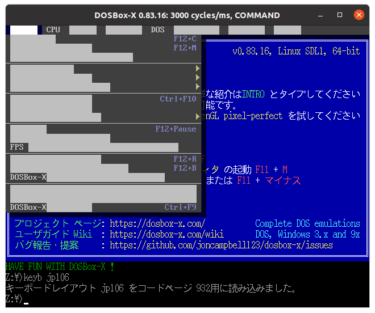Close the DOSBox-X window
This screenshot has height=313, width=375.
click(x=359, y=15)
